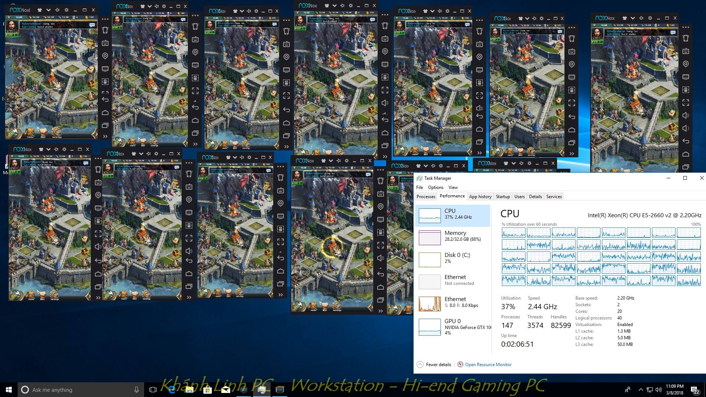Viewport: 706px width, 397px height.
Task: Switch to the App history tab
Action: pos(480,197)
